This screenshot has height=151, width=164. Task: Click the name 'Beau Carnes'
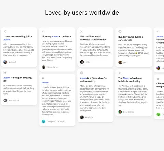(x=128, y=112)
